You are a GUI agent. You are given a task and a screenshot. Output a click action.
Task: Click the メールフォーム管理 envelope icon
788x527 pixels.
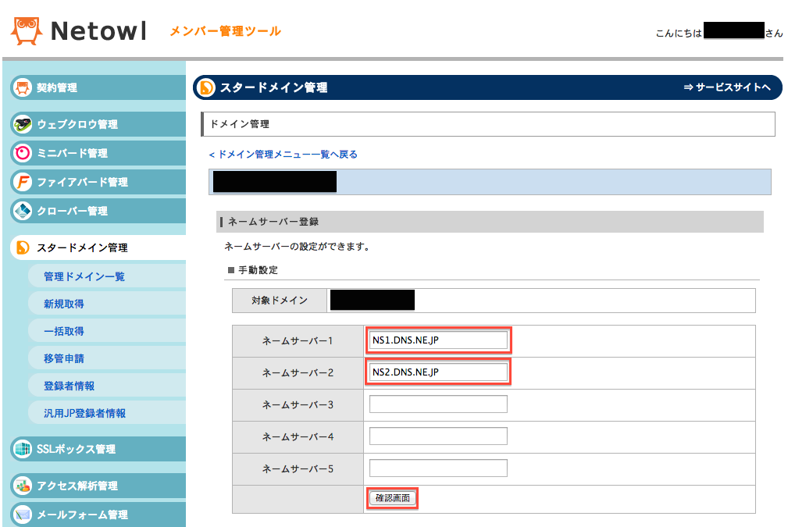(22, 515)
